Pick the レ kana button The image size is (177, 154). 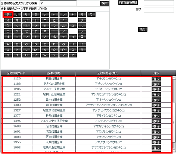point(82,31)
